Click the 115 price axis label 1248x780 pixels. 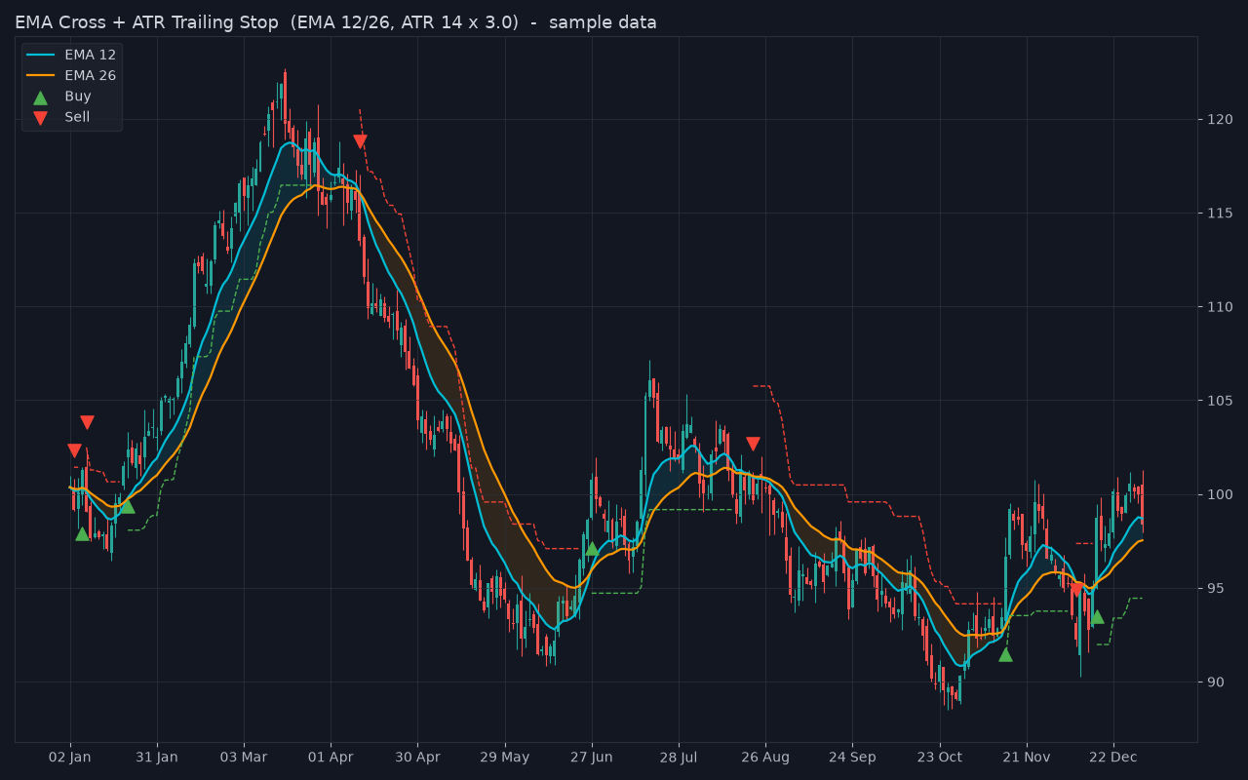click(x=1221, y=214)
